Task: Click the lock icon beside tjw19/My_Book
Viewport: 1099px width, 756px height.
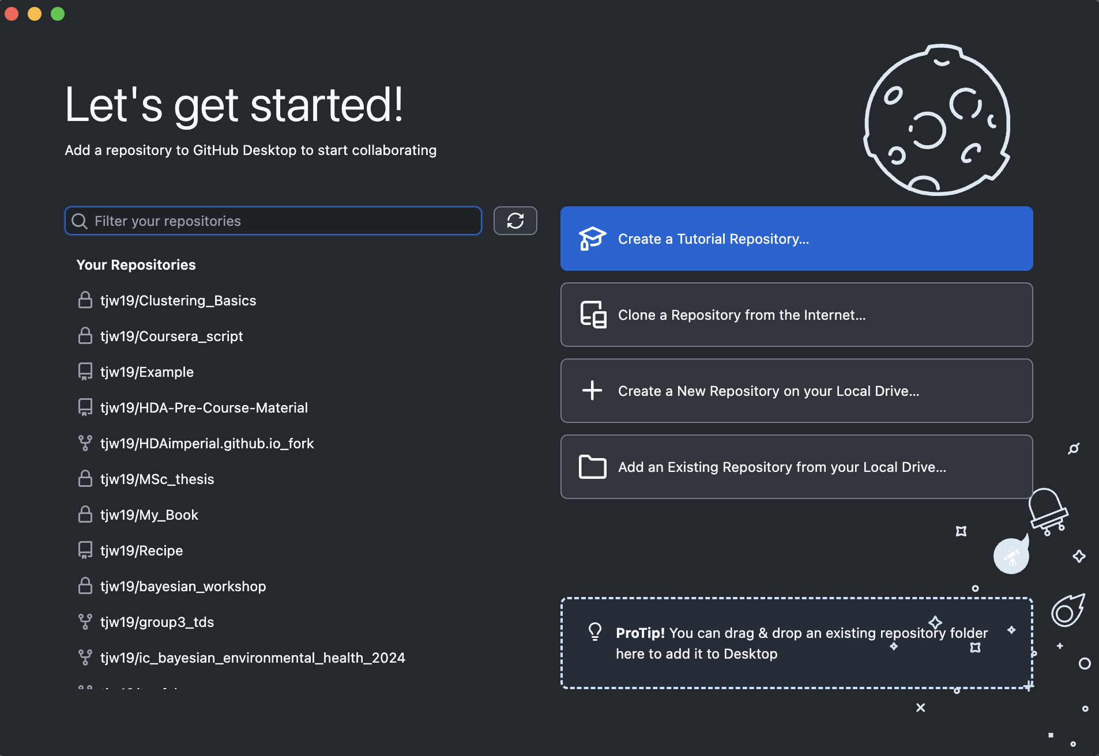Action: click(85, 515)
